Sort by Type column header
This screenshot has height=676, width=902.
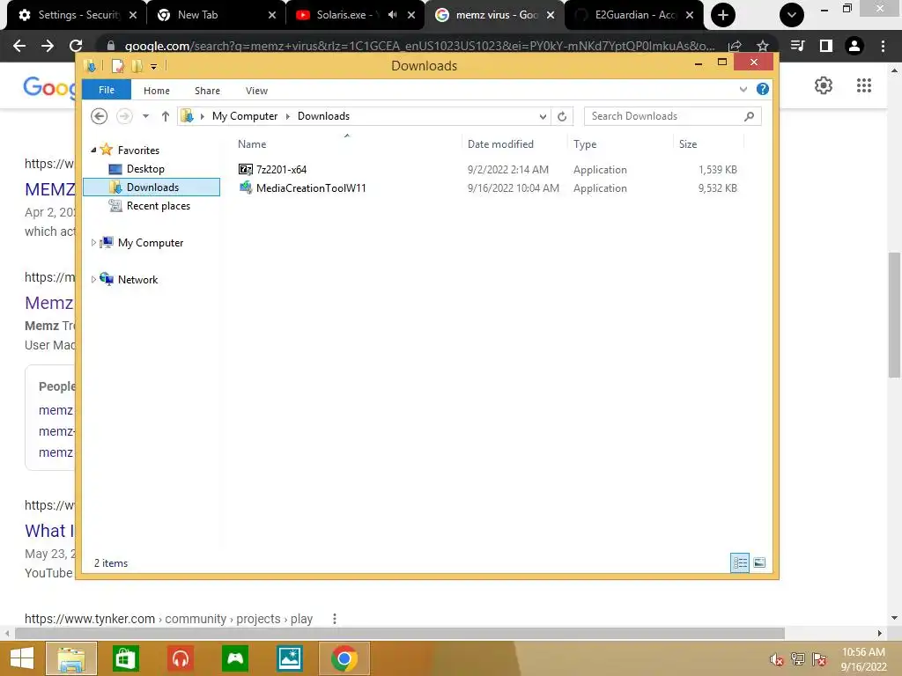[x=585, y=144]
